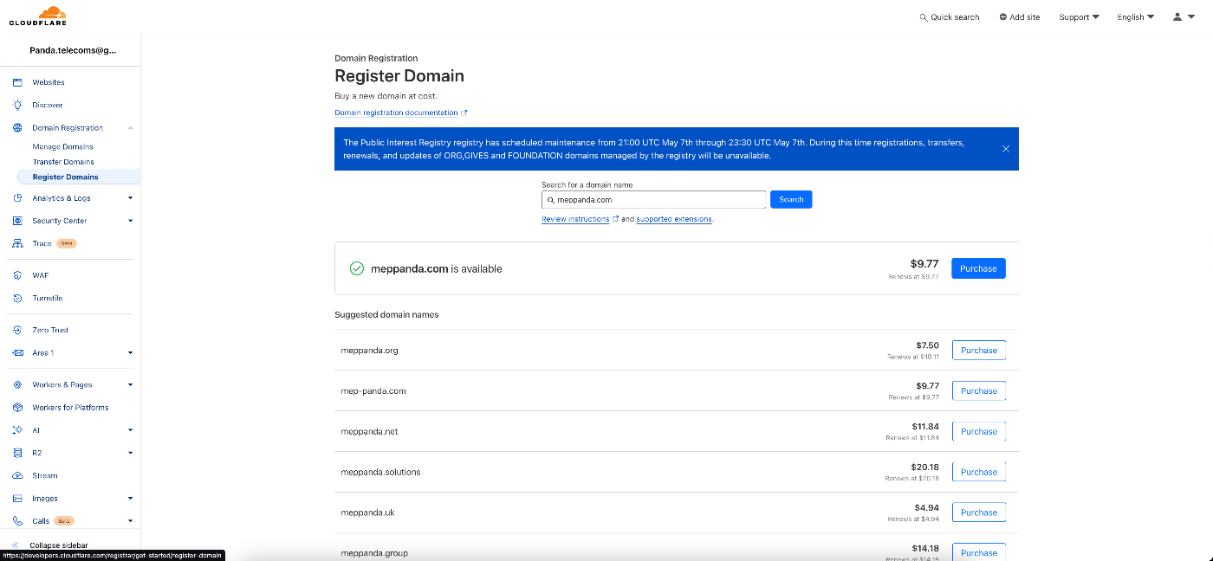Screen dimensions: 1213x561
Task: Click the Stream cloud icon
Action: (x=17, y=476)
